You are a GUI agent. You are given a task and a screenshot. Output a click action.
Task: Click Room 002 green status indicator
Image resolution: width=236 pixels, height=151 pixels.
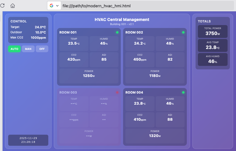pyautogui.click(x=183, y=32)
